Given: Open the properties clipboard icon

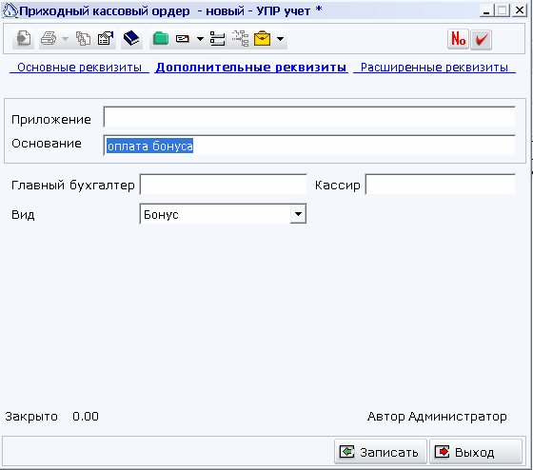Looking at the screenshot, I should (x=106, y=39).
